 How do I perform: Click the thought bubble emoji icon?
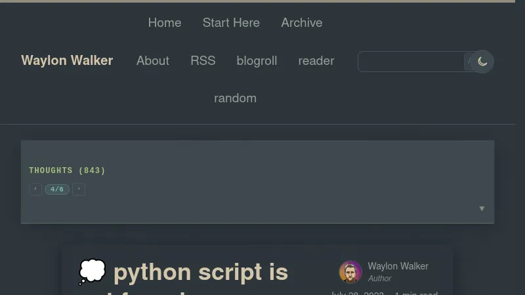92,272
